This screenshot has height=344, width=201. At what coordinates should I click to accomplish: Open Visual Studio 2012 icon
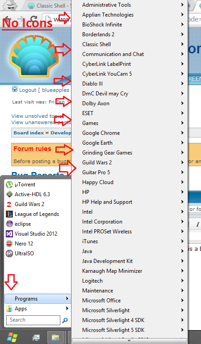pyautogui.click(x=9, y=234)
